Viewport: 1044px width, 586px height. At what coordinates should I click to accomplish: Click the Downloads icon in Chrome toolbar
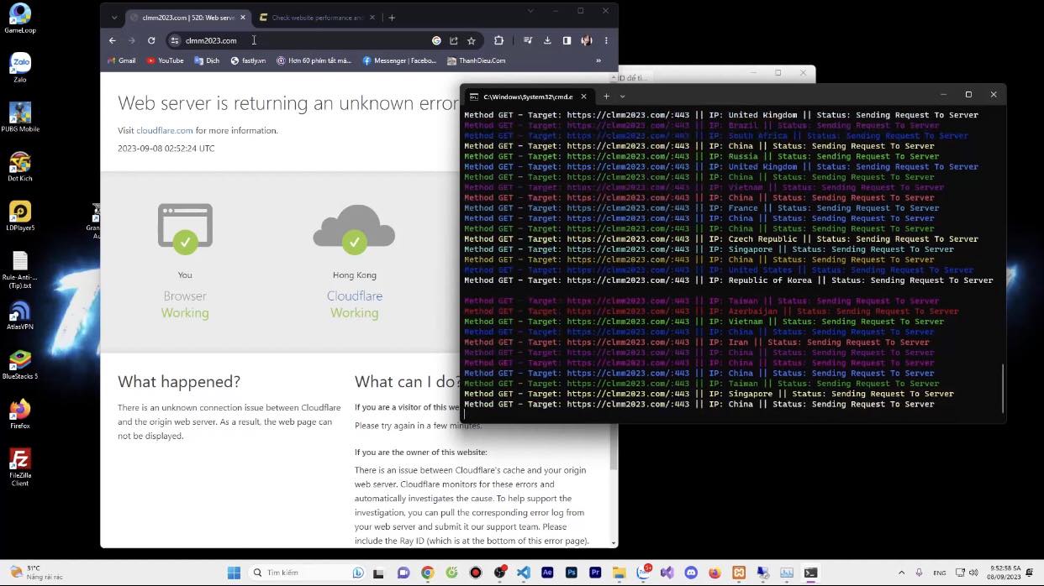tap(547, 40)
